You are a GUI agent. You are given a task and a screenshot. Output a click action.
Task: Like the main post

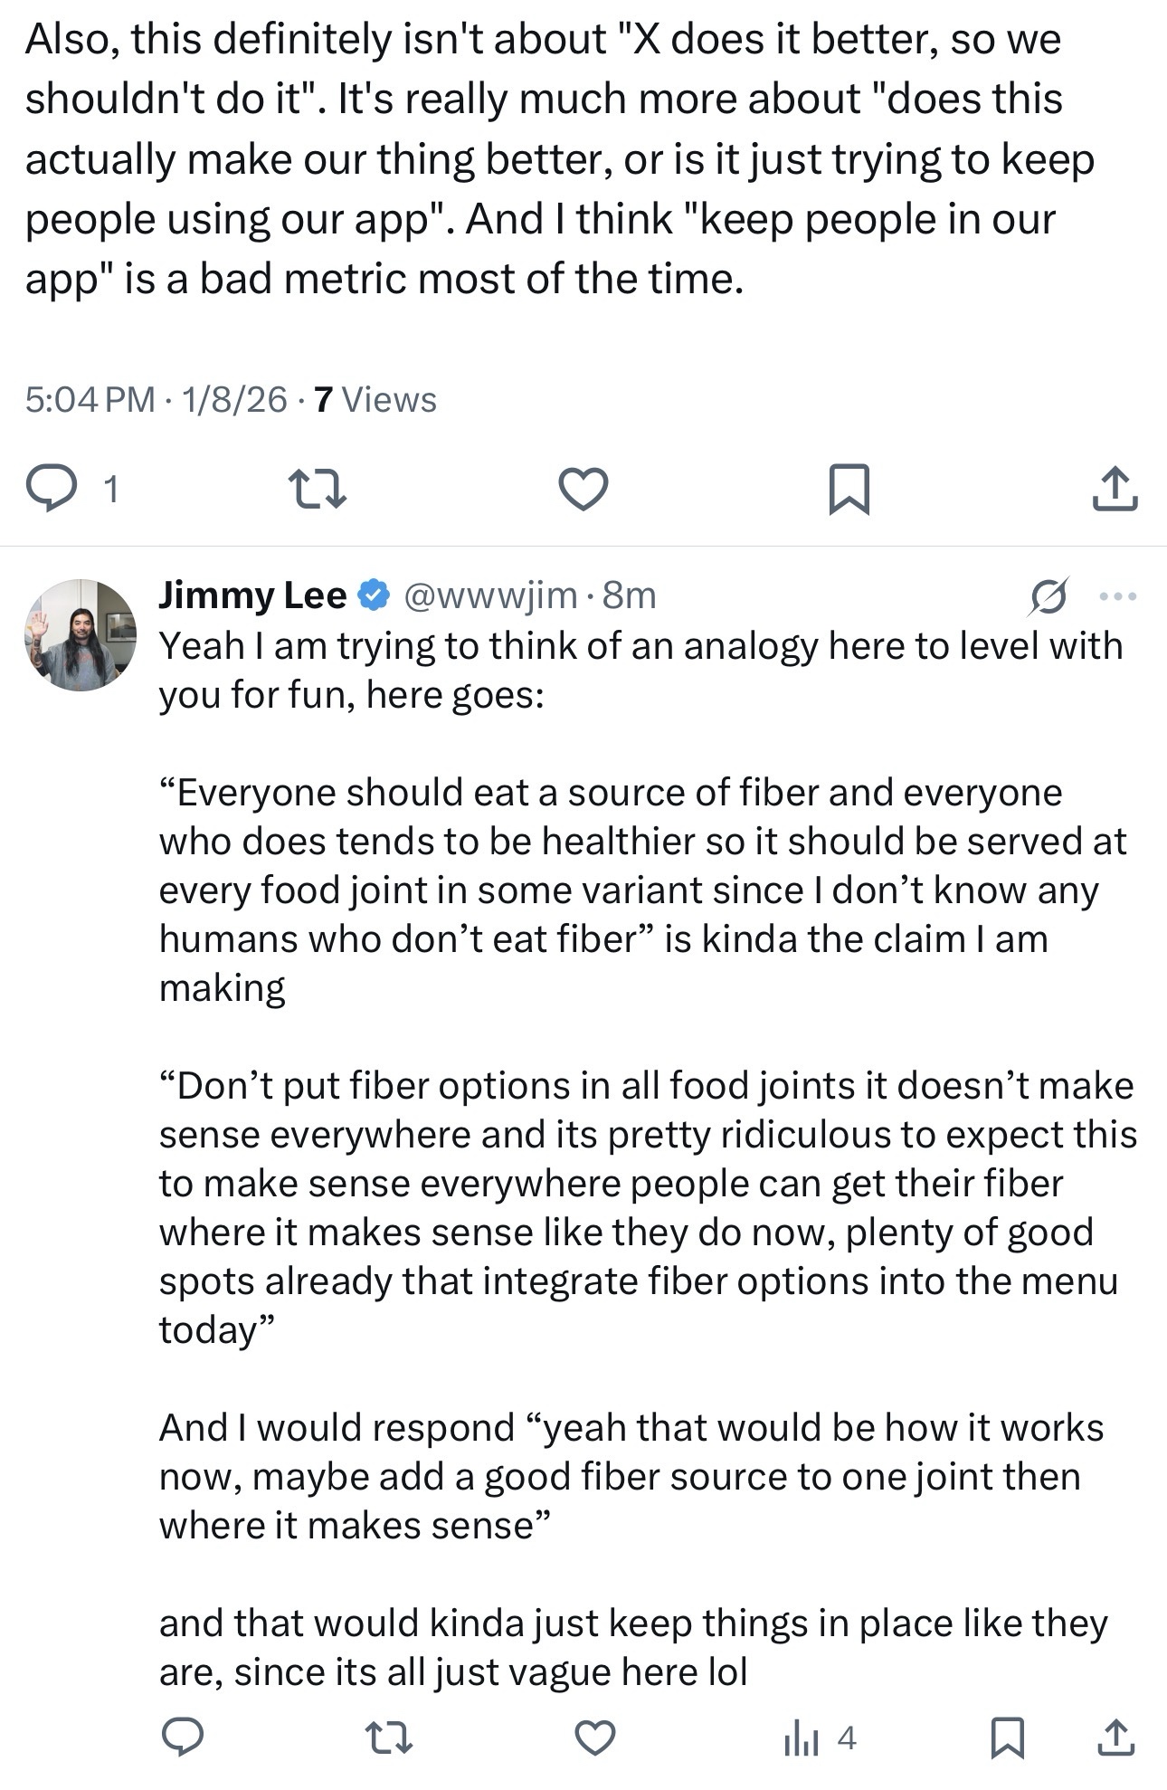click(583, 489)
